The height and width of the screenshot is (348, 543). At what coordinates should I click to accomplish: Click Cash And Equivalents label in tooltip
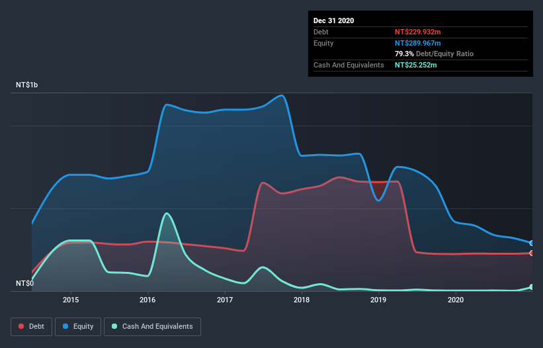tap(349, 65)
